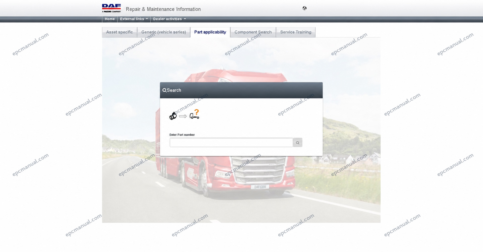The width and height of the screenshot is (483, 252).
Task: Click the Search panel header
Action: (x=241, y=90)
